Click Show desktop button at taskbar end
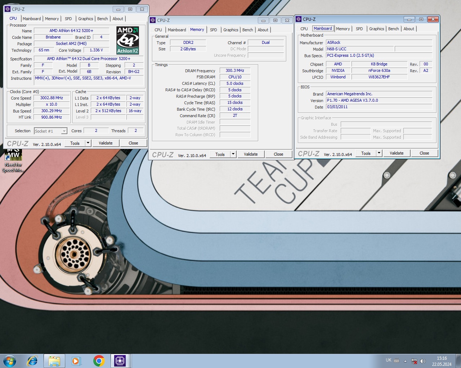This screenshot has width=461, height=368. point(458,361)
